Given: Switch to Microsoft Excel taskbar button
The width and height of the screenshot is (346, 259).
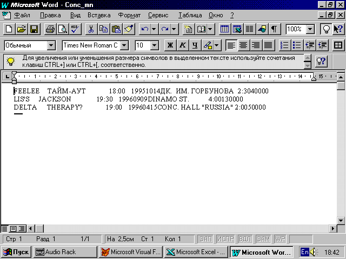Looking at the screenshot, I should 196,252.
